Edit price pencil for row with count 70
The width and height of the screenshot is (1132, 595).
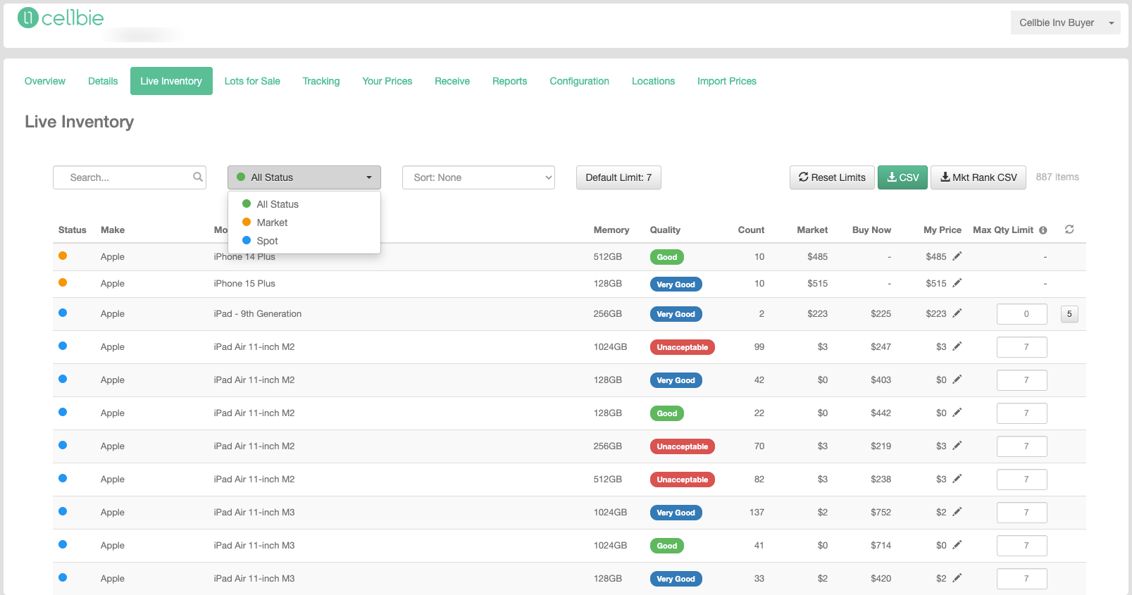(957, 446)
